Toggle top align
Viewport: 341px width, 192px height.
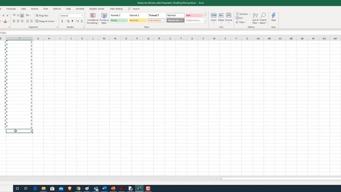coord(14,15)
